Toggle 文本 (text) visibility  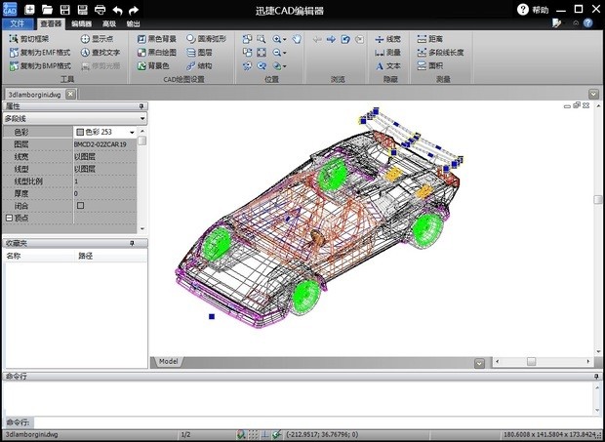[387, 65]
